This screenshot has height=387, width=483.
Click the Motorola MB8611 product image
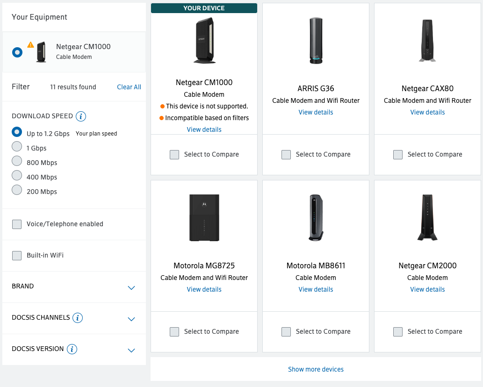point(316,218)
